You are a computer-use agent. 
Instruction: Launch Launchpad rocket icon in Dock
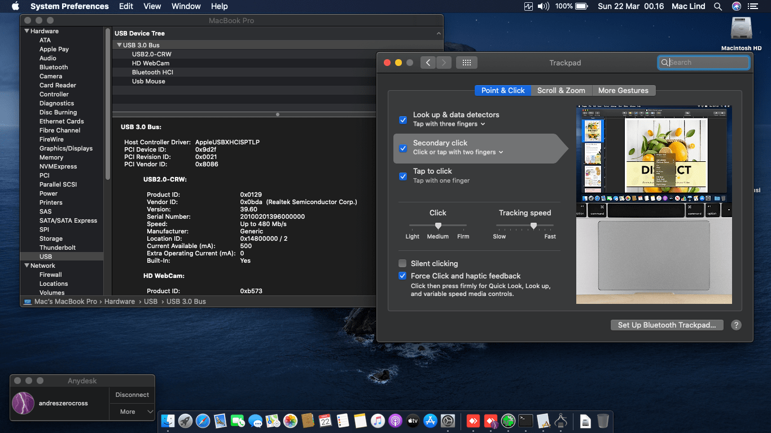(186, 421)
